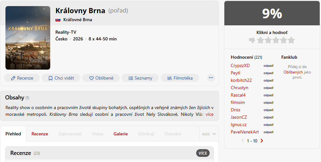Click the thumbs-down 'odpad' rating icon
The width and height of the screenshot is (321, 162).
point(252,40)
